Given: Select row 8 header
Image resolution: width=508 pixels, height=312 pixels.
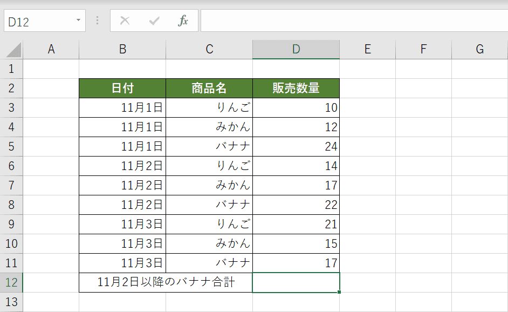Looking at the screenshot, I should [x=11, y=205].
